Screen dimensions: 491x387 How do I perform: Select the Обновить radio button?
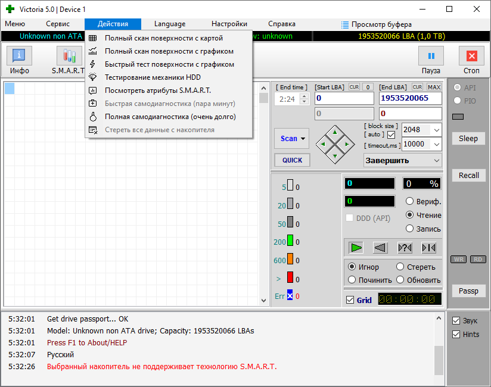400,280
